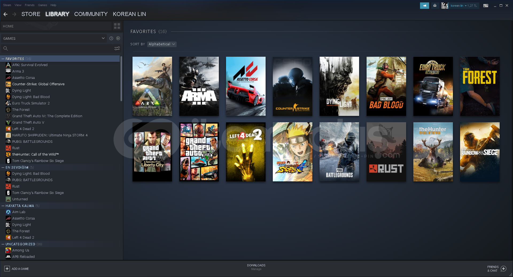
Task: Open advanced search filter icon
Action: [117, 48]
